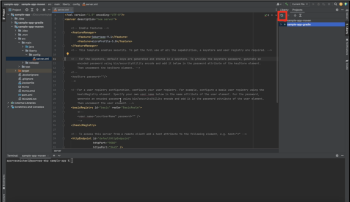Collapse the sample-app-maven folder in Project tree
This screenshot has width=350, height=202.
[12, 27]
